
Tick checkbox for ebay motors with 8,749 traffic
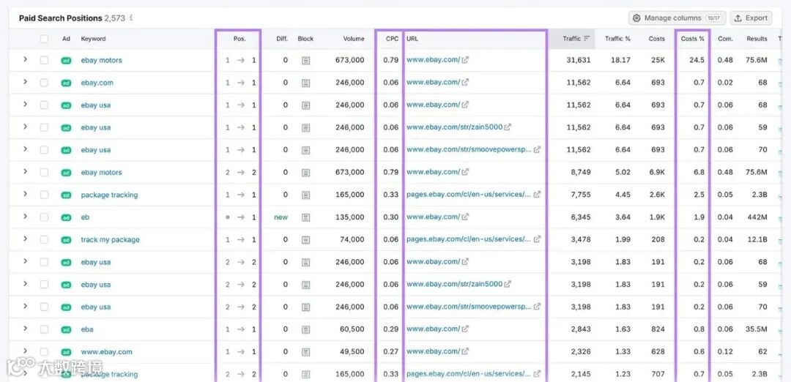tap(45, 173)
